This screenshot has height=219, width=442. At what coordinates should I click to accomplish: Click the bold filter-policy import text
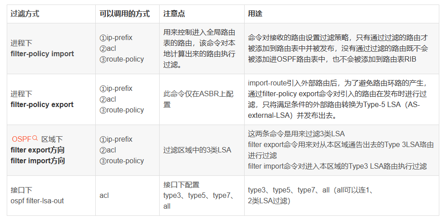pyautogui.click(x=42, y=54)
